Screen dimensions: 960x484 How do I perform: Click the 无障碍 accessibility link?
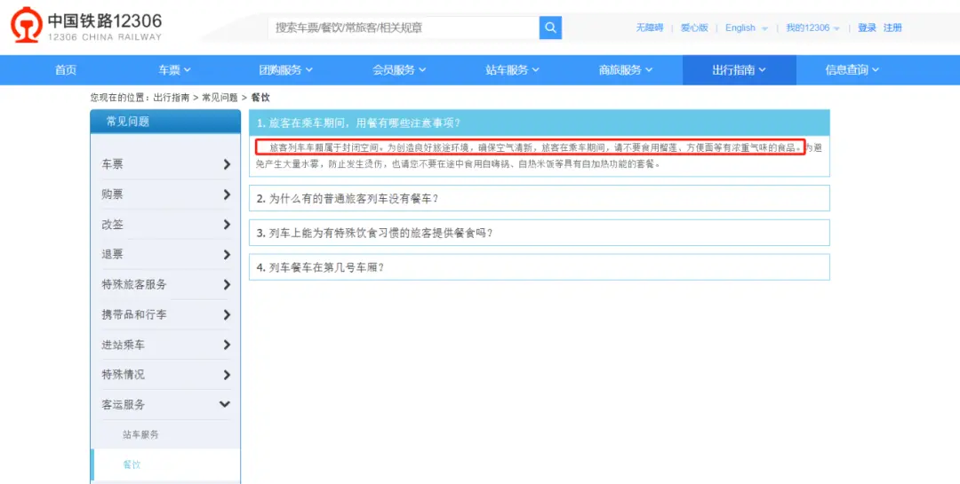[x=649, y=28]
